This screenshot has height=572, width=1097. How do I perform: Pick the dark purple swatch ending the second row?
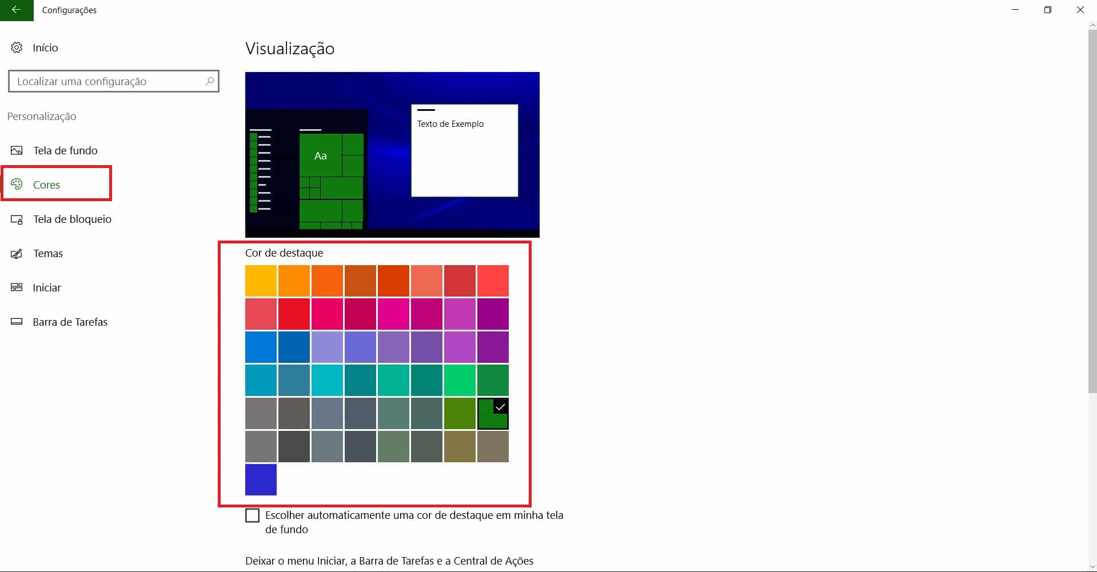pyautogui.click(x=493, y=314)
